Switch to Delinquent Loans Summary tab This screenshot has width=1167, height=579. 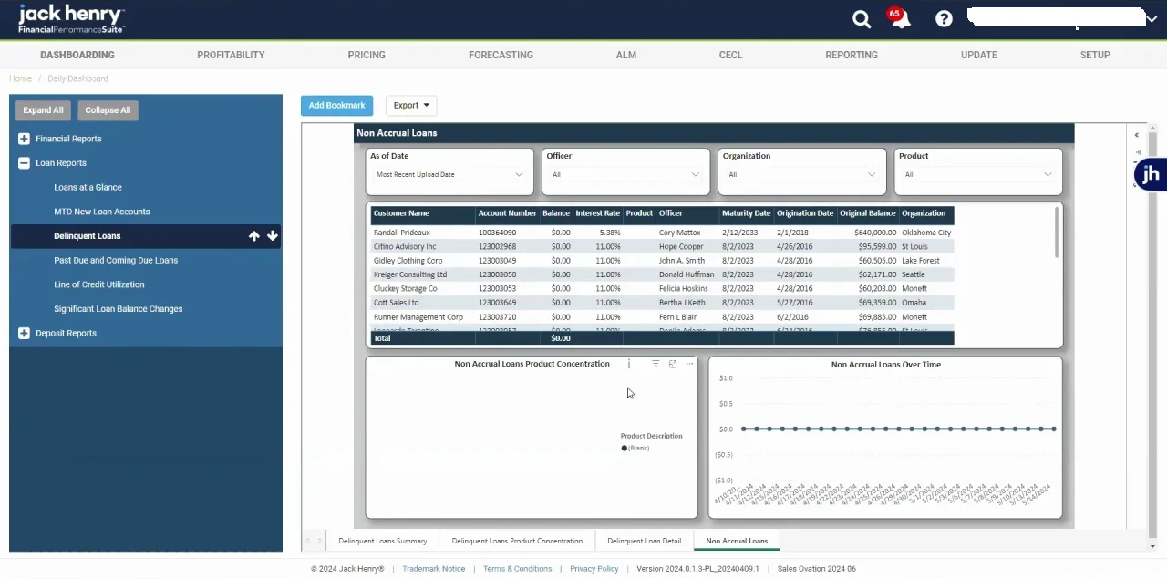pos(383,541)
